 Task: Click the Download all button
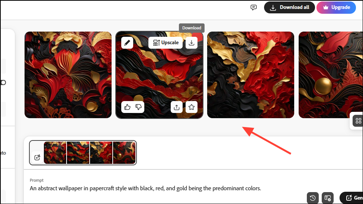(x=289, y=7)
